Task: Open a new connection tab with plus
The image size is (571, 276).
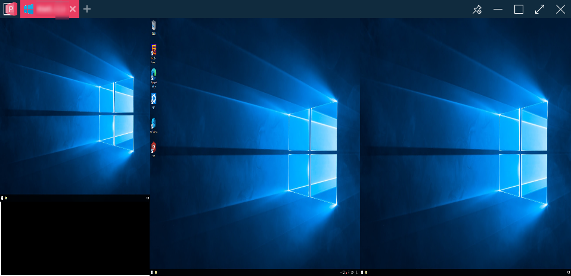Action: tap(86, 9)
